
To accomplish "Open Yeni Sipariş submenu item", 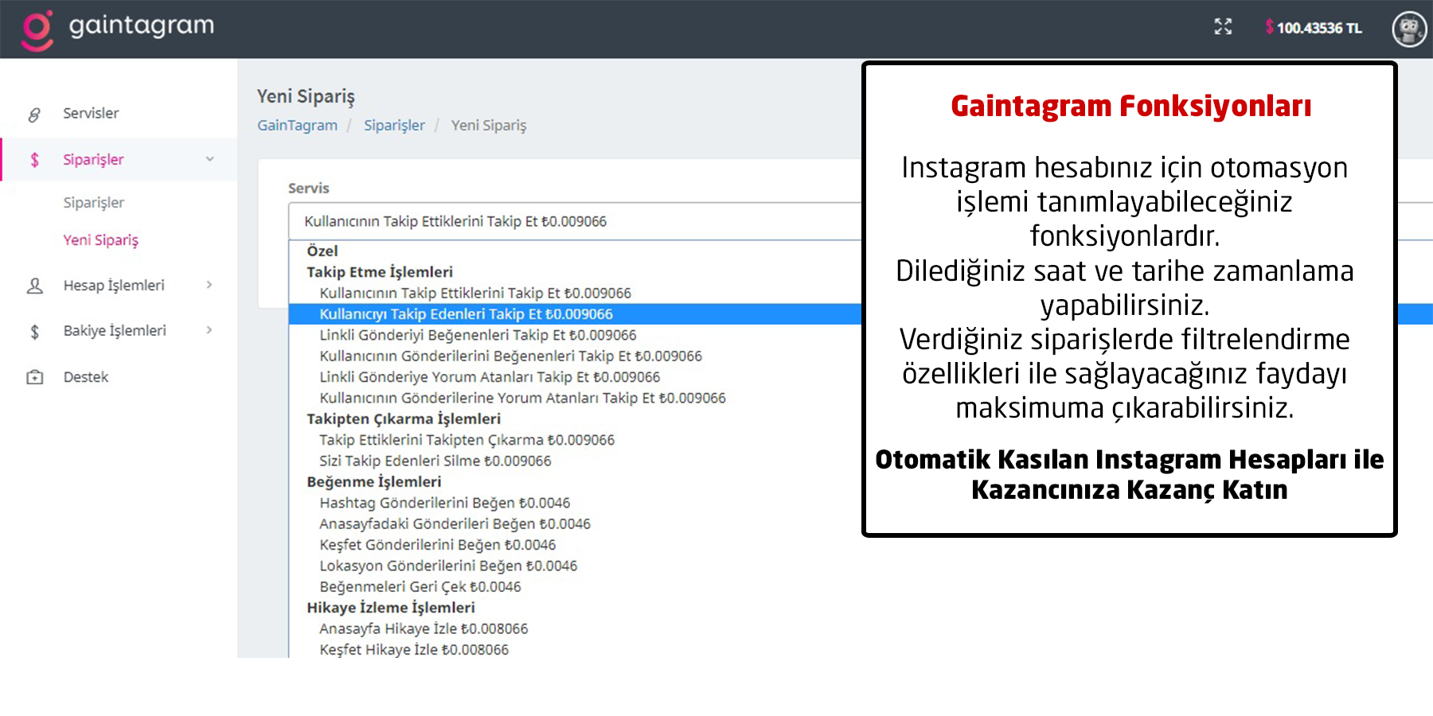I will click(x=100, y=240).
